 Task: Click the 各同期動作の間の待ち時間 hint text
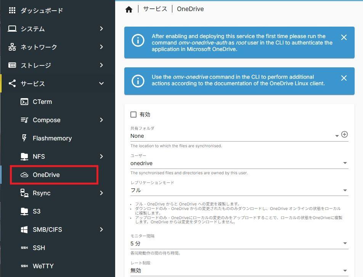click(x=155, y=253)
